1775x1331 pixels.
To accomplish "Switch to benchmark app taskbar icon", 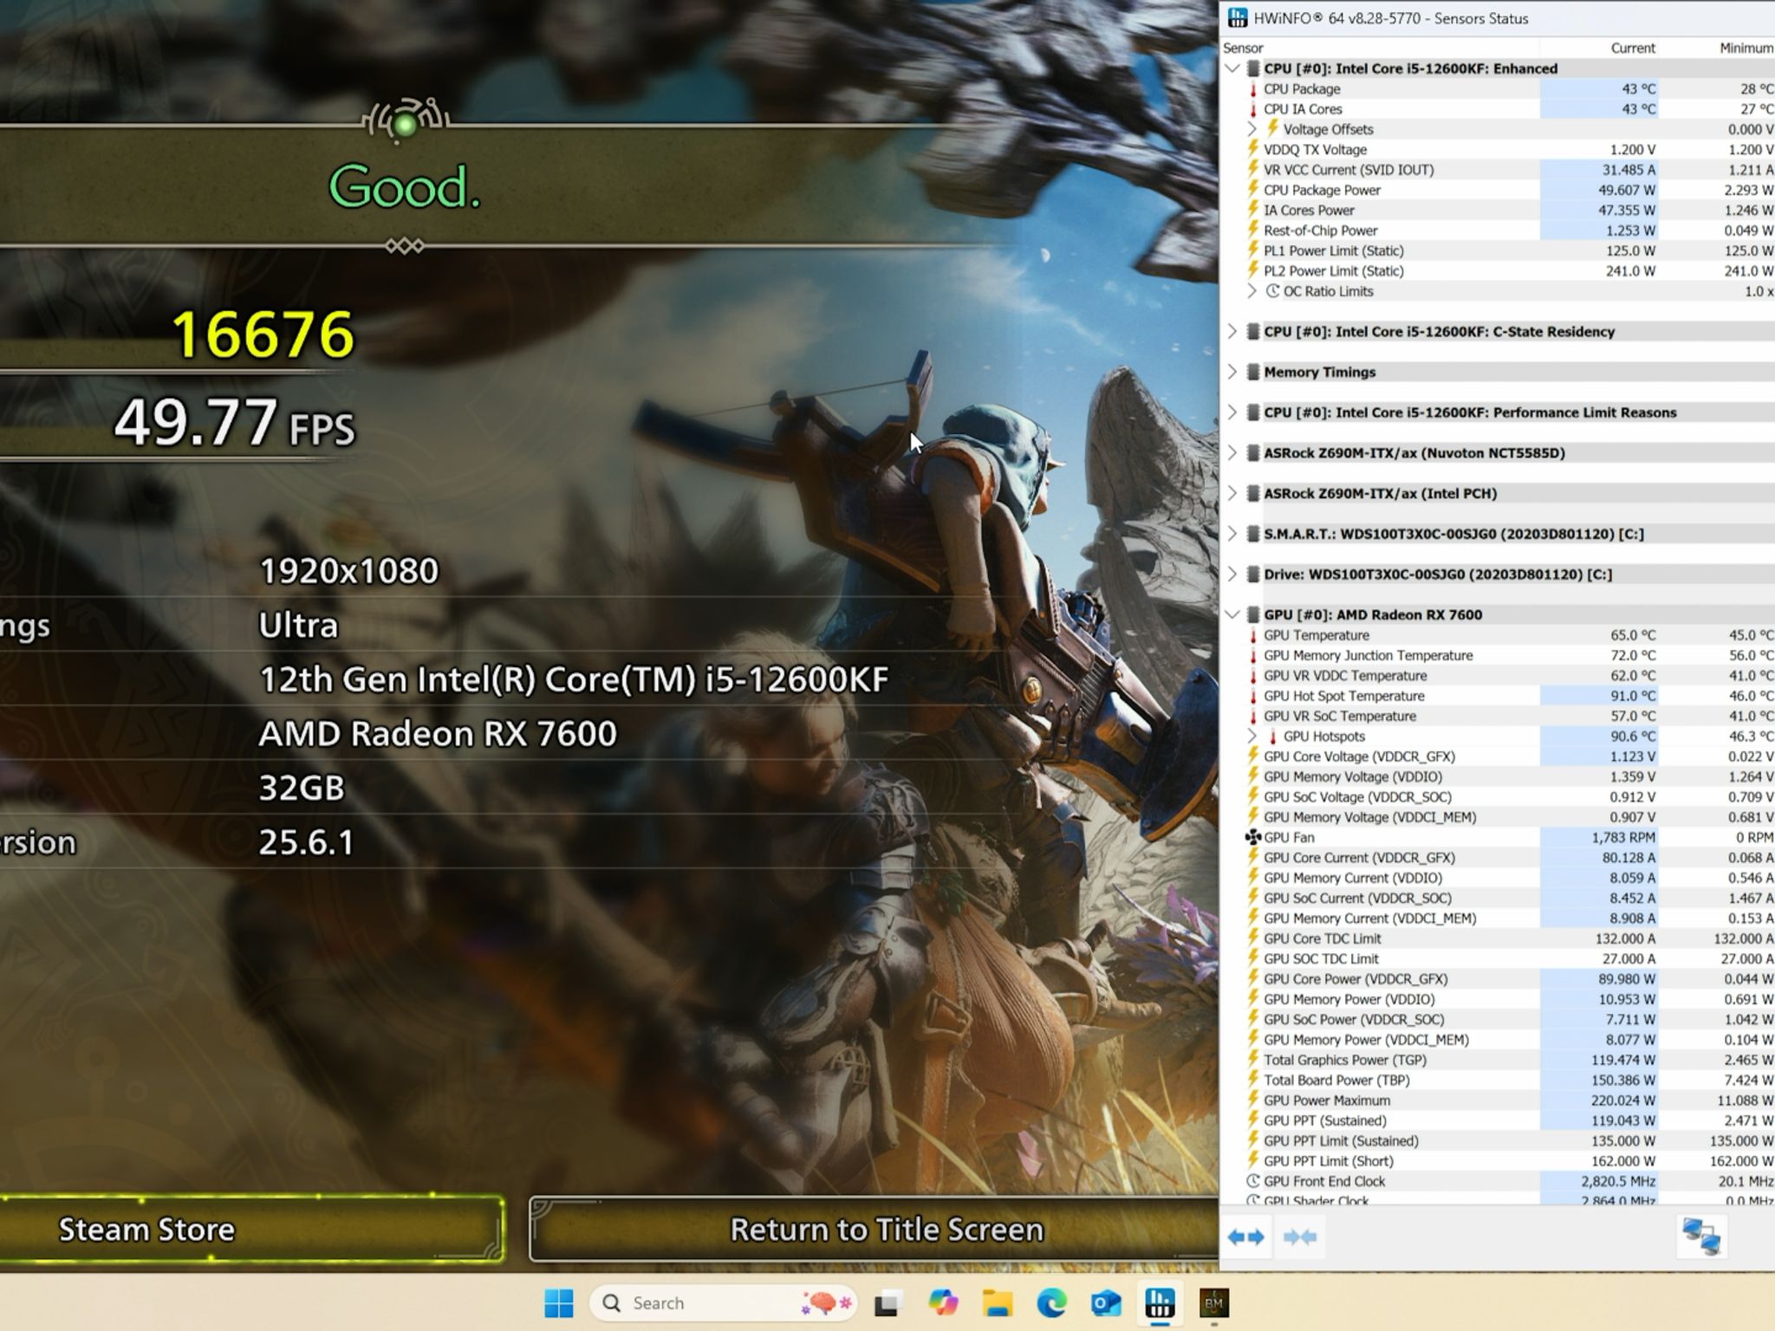I will pos(1213,1303).
